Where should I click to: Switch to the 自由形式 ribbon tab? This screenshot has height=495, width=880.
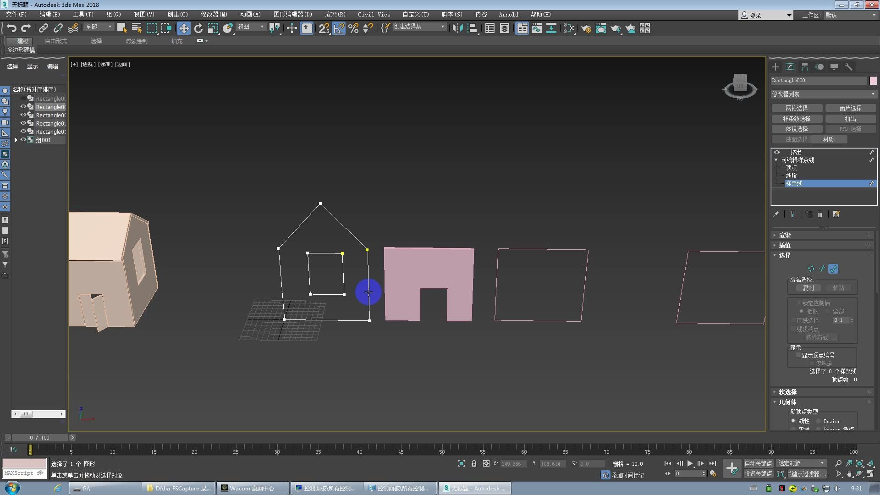point(55,41)
